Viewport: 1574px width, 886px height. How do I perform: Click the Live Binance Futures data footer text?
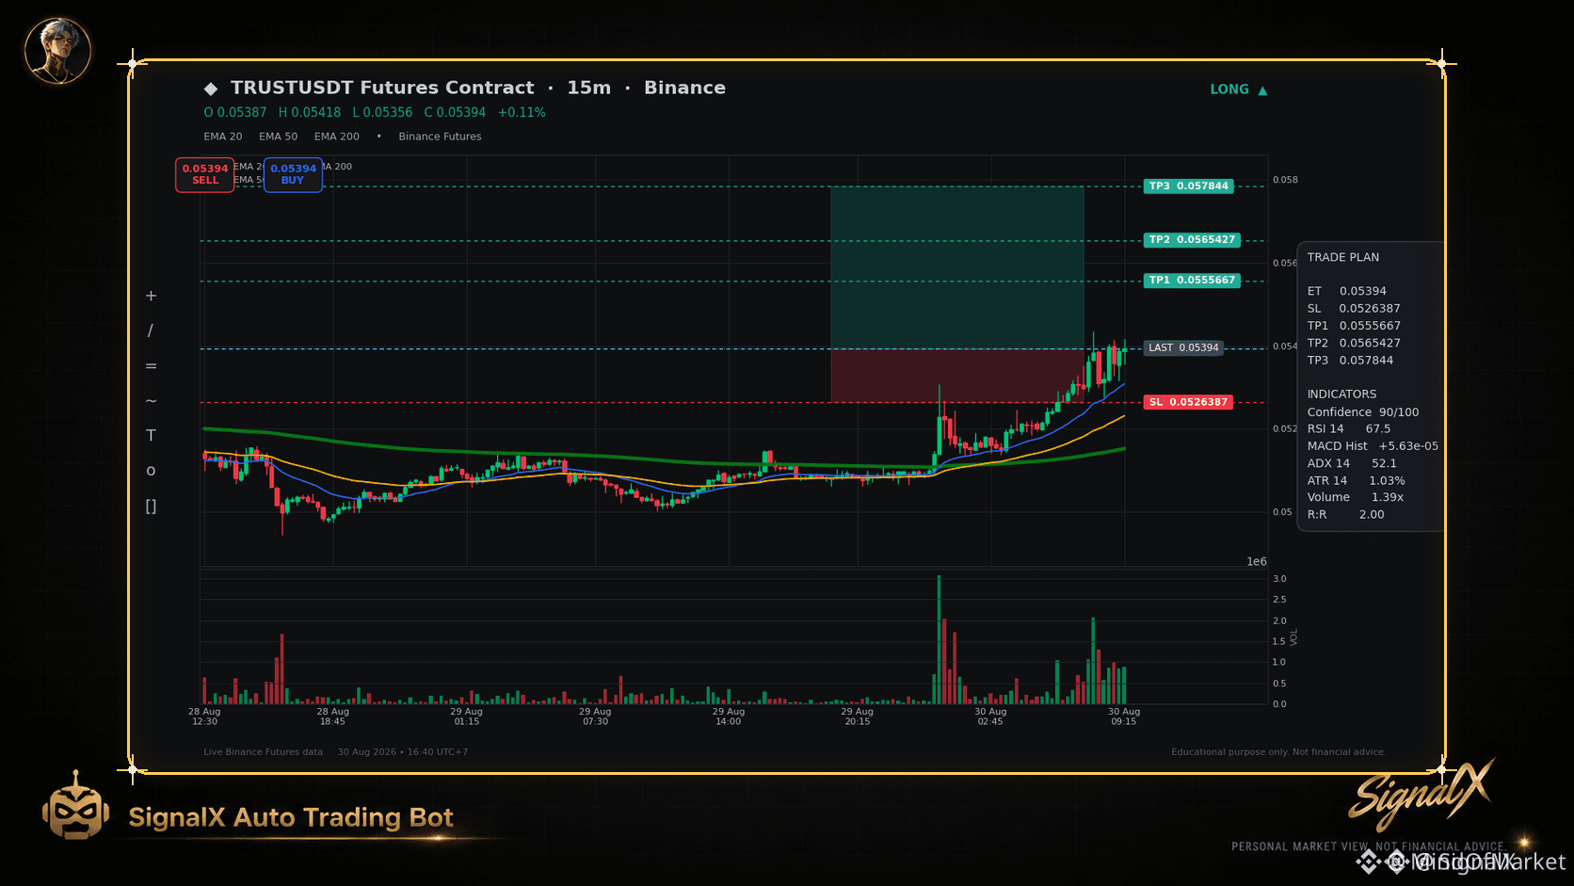[x=263, y=752]
